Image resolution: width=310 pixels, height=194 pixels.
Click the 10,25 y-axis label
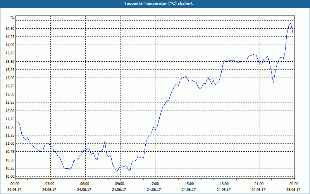point(10,168)
